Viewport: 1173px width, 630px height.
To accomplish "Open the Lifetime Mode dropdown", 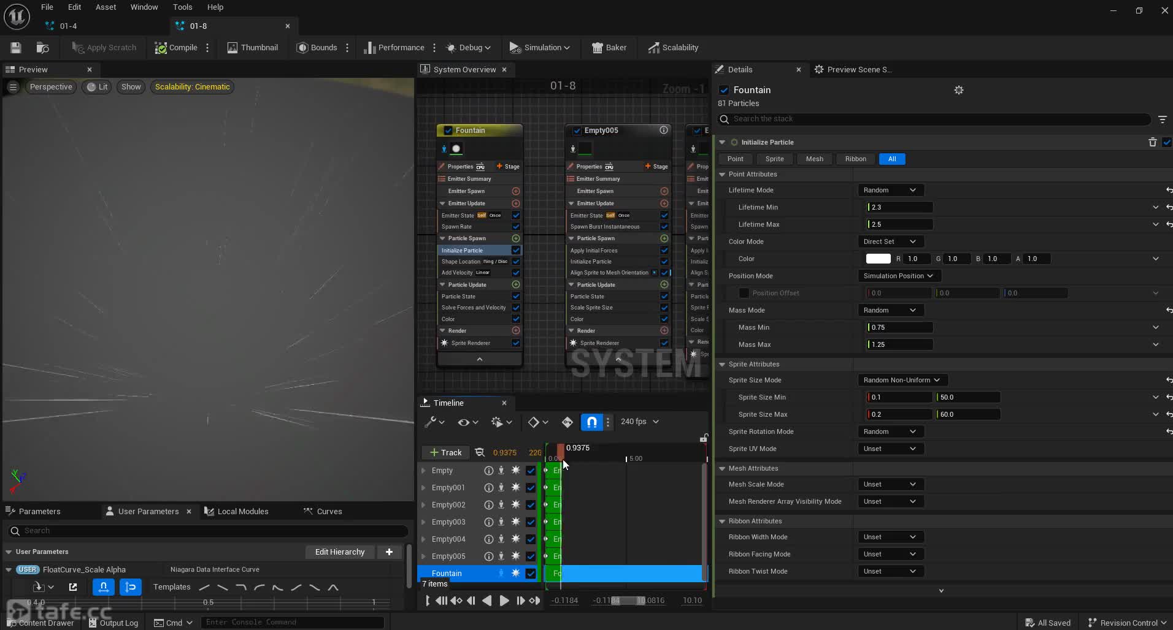I will pyautogui.click(x=890, y=190).
